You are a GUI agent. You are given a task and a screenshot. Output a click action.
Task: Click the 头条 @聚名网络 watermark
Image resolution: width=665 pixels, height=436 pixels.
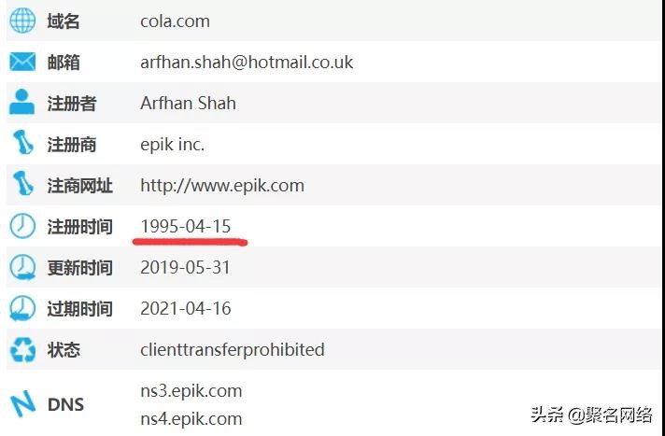click(x=591, y=415)
